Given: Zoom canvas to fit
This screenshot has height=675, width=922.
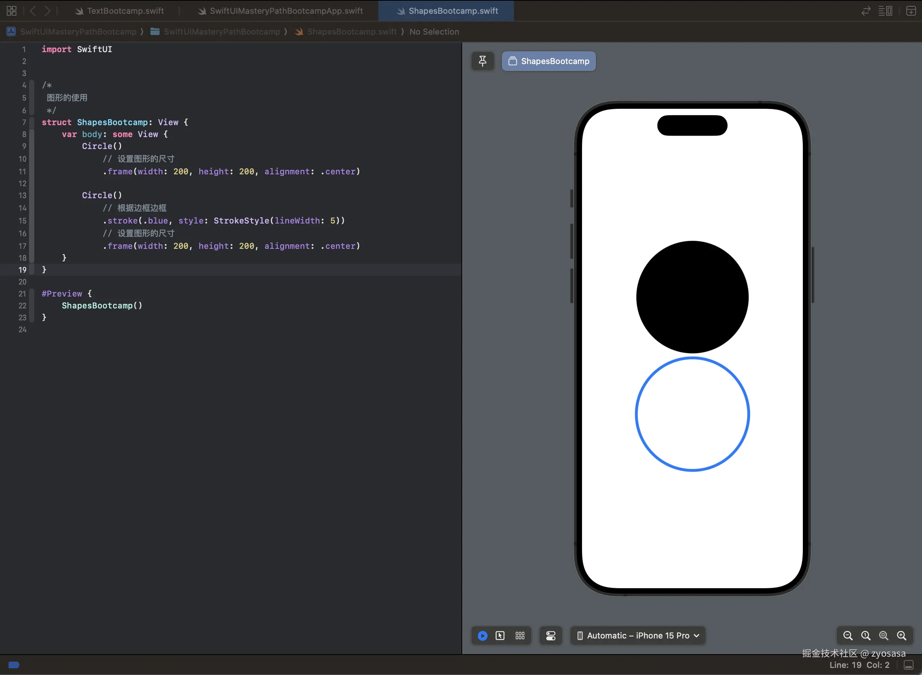Looking at the screenshot, I should 884,636.
